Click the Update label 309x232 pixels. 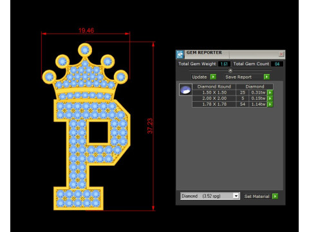(200, 77)
